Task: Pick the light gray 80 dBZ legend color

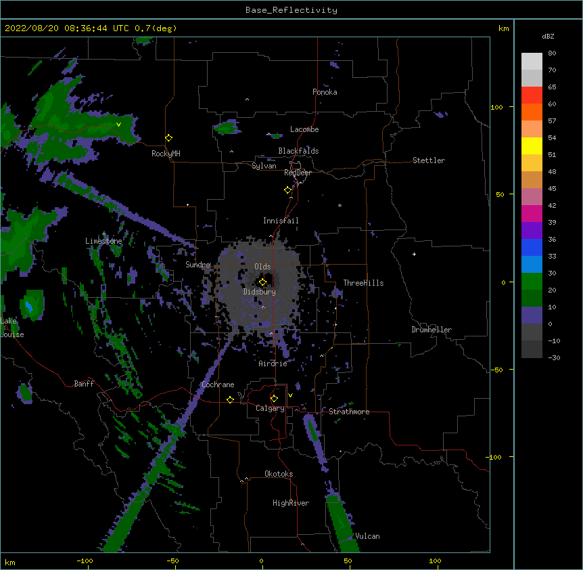Action: 532,62
